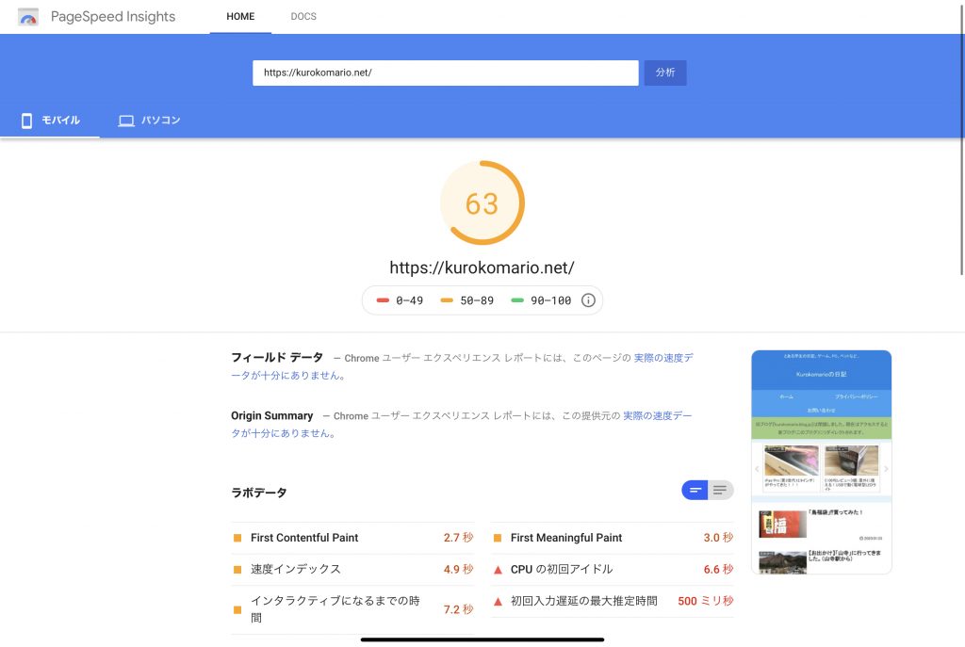Click the orange square beside First Contentful Paint
This screenshot has height=647, width=965.
click(237, 538)
